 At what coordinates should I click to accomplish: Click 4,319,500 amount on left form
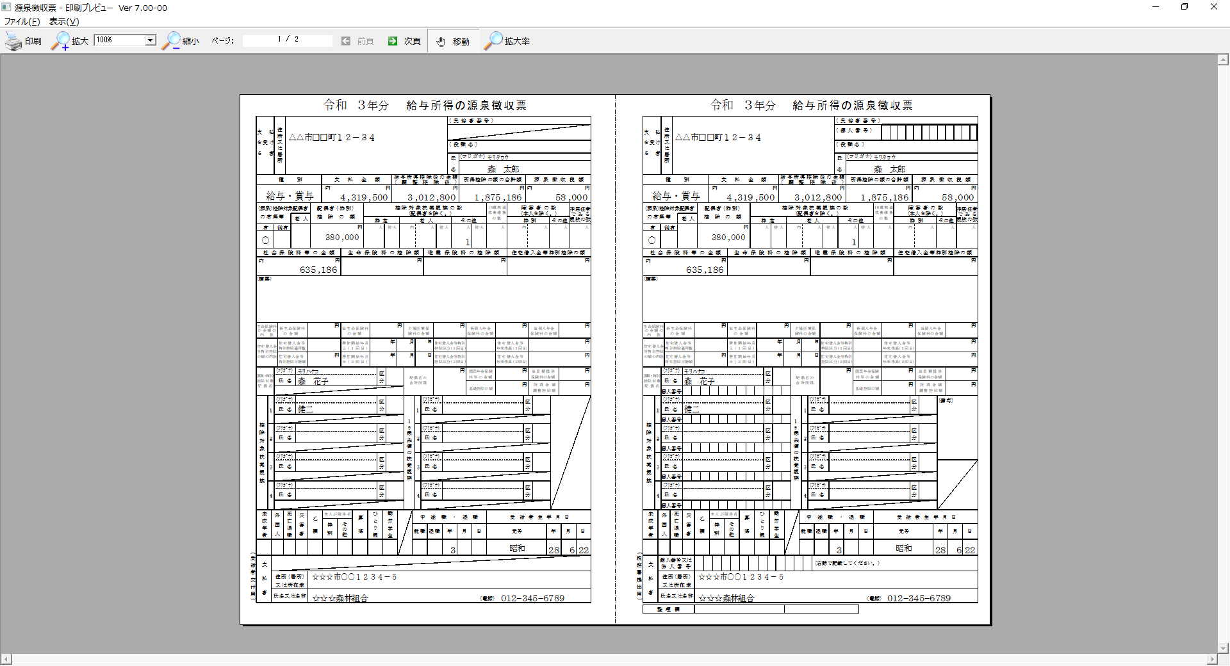[364, 197]
